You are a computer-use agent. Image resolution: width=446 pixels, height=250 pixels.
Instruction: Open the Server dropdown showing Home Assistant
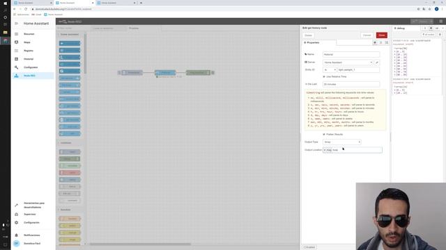348,62
